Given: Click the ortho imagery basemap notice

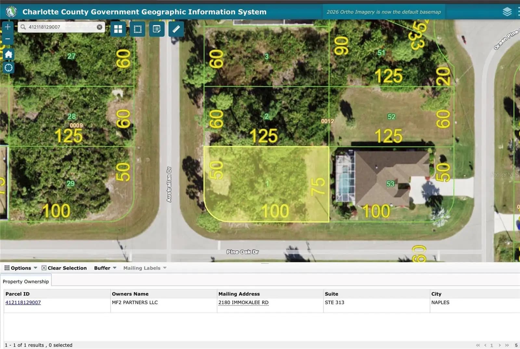Looking at the screenshot, I should tap(384, 12).
